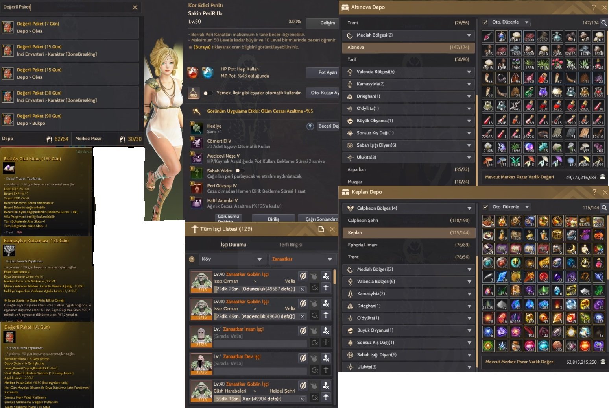Open the Köy dropdown in worker list
Screen dimensions: 609x408
231,259
